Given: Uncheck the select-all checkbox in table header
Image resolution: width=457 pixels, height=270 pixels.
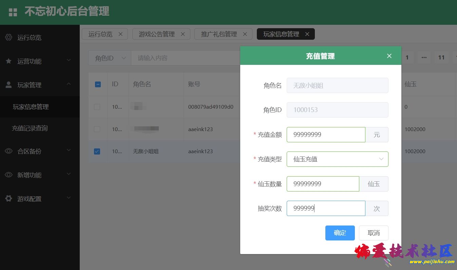Looking at the screenshot, I should tap(98, 84).
